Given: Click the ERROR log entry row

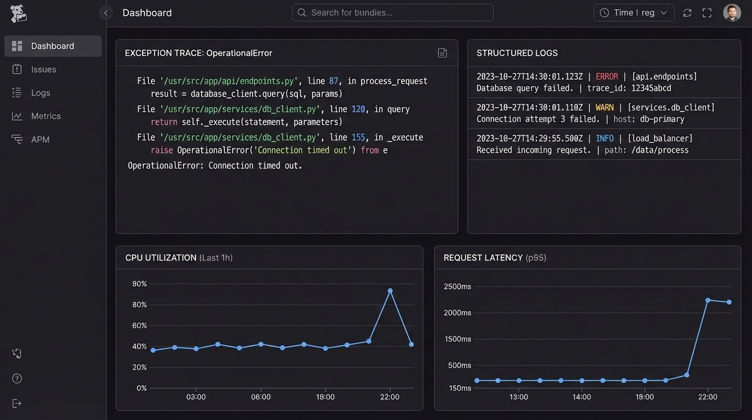Looking at the screenshot, I should point(604,82).
